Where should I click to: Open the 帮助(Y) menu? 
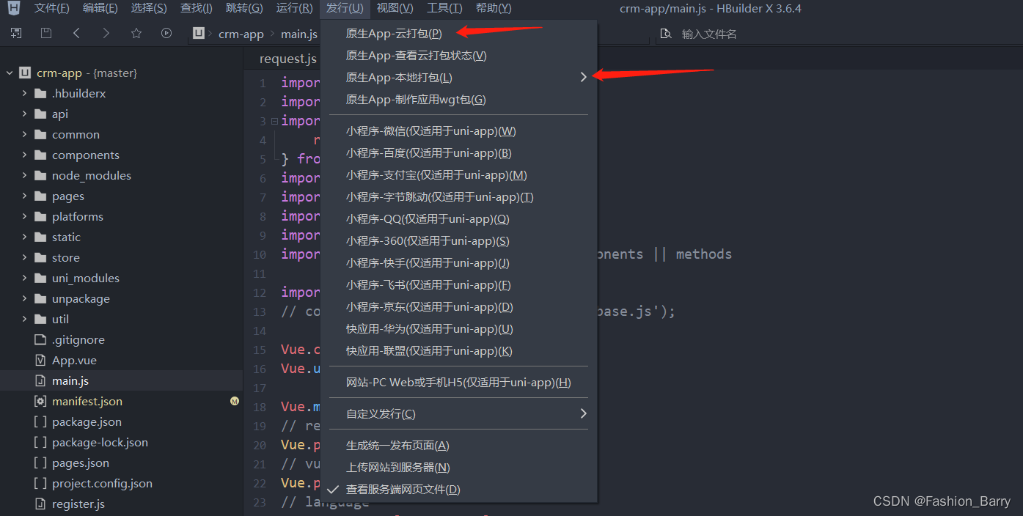(494, 8)
